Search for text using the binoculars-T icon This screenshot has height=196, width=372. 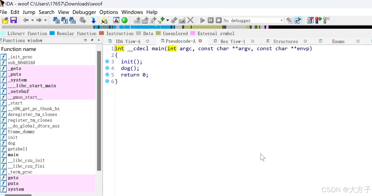[64, 20]
